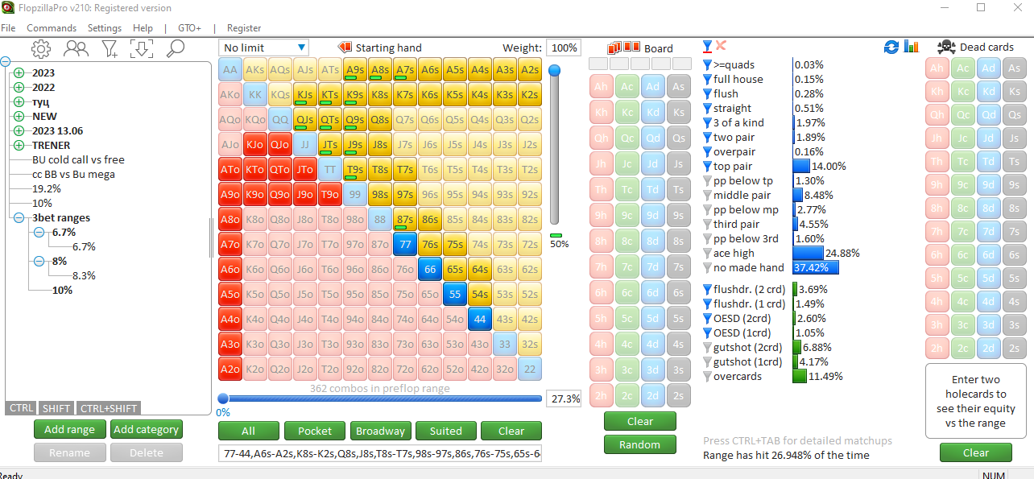The image size is (1034, 479).
Task: Open the settings gear in the range panel
Action: click(41, 49)
